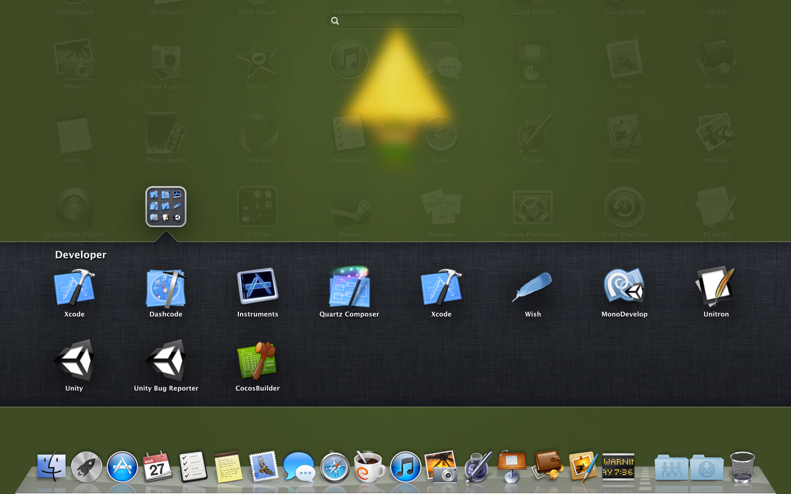Open the Money wallet icon in Dock
The image size is (791, 494).
[548, 465]
